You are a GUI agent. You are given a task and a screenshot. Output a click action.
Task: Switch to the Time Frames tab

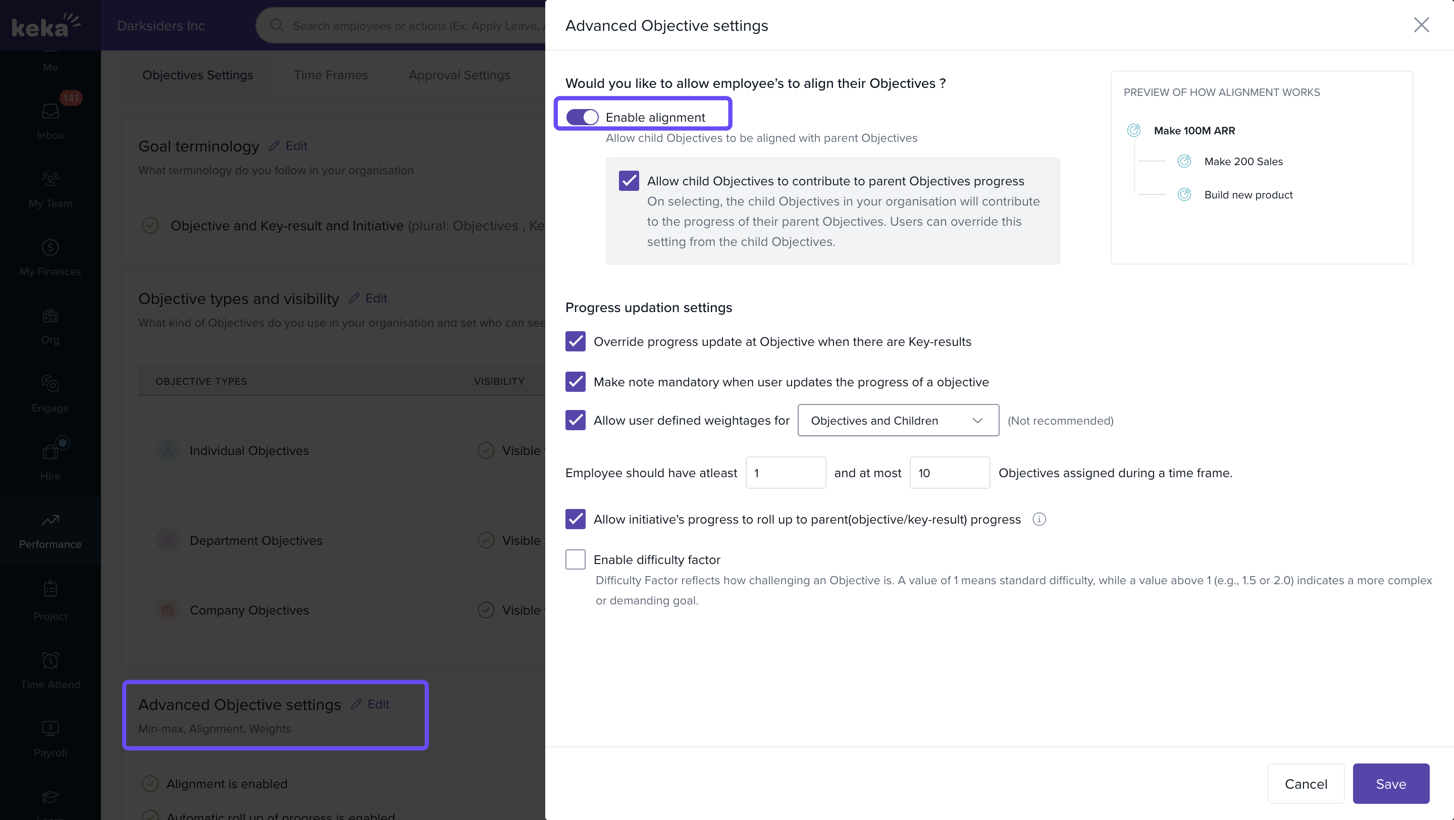(x=331, y=75)
